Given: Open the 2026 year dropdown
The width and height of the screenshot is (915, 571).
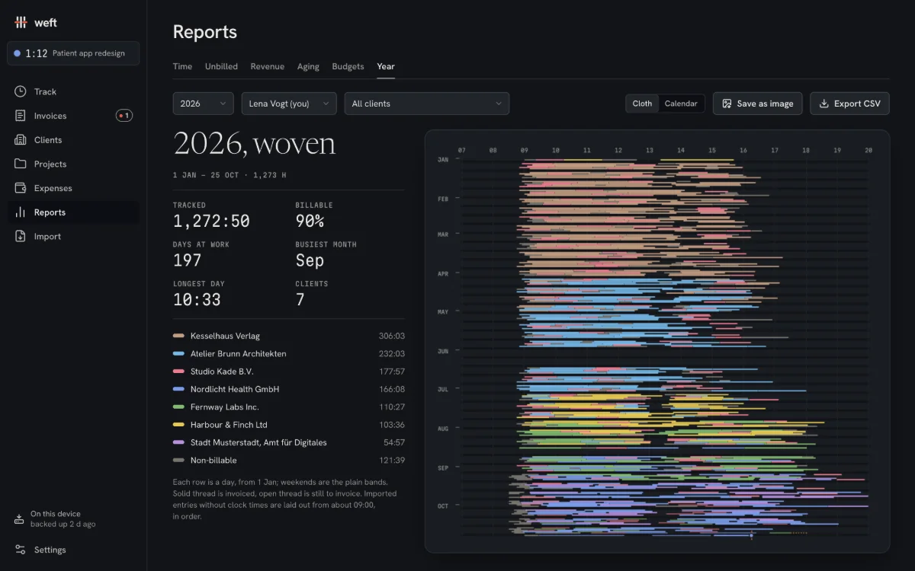Looking at the screenshot, I should pyautogui.click(x=204, y=104).
